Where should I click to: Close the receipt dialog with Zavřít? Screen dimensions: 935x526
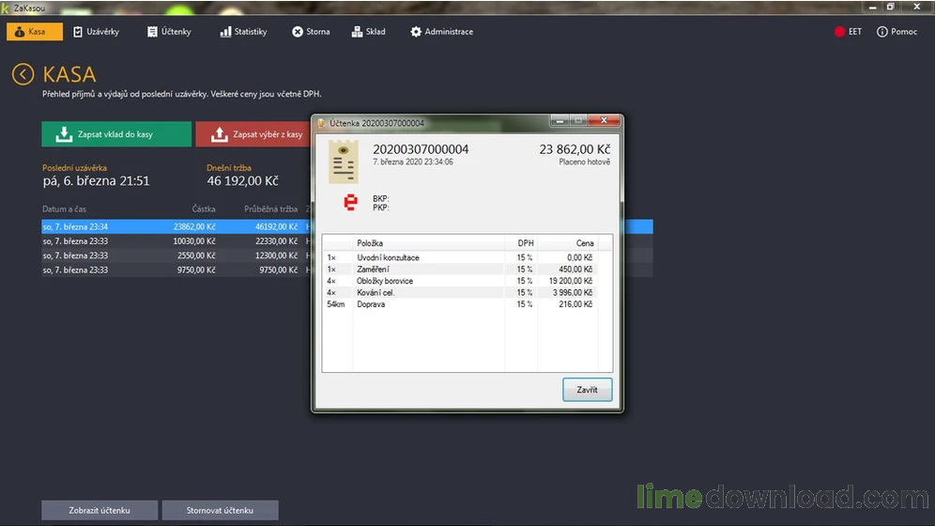coord(587,390)
